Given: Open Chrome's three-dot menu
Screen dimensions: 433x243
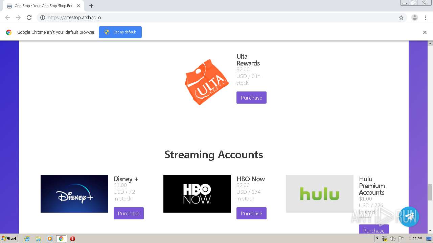Looking at the screenshot, I should [426, 18].
